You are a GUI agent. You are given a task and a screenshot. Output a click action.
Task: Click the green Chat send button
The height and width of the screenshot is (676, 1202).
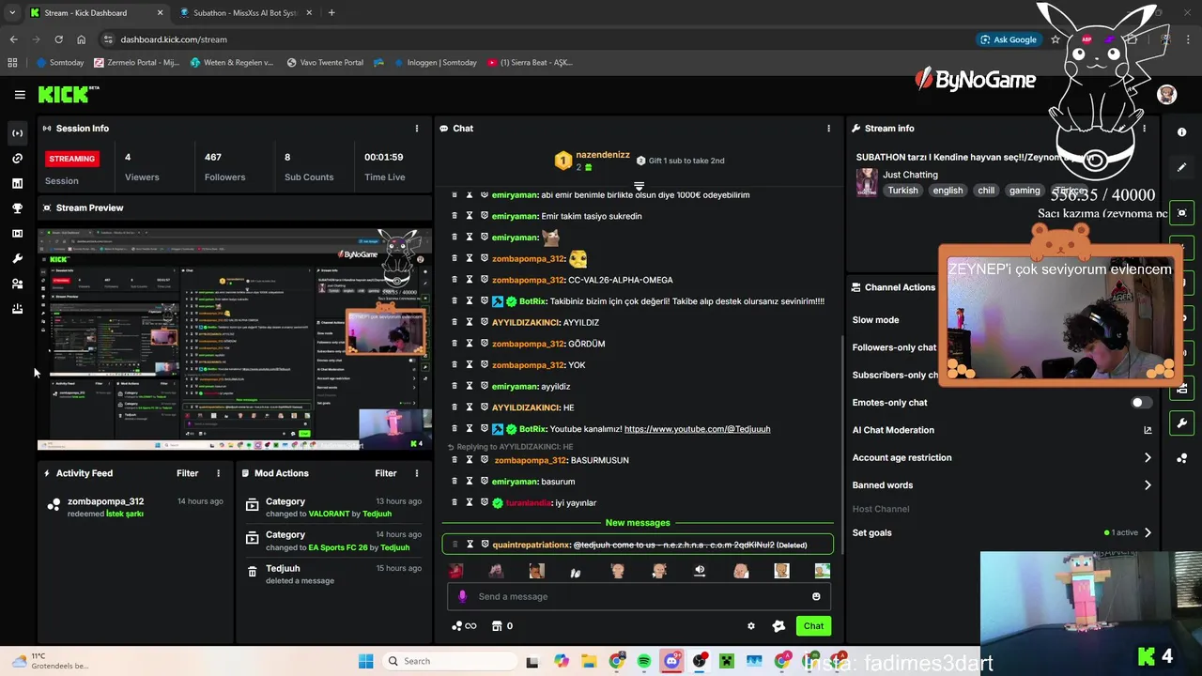[813, 626]
